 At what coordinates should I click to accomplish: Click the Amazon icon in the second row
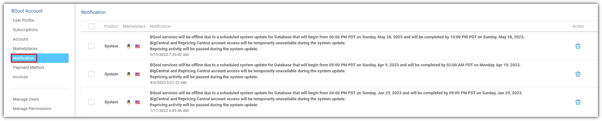129,74
